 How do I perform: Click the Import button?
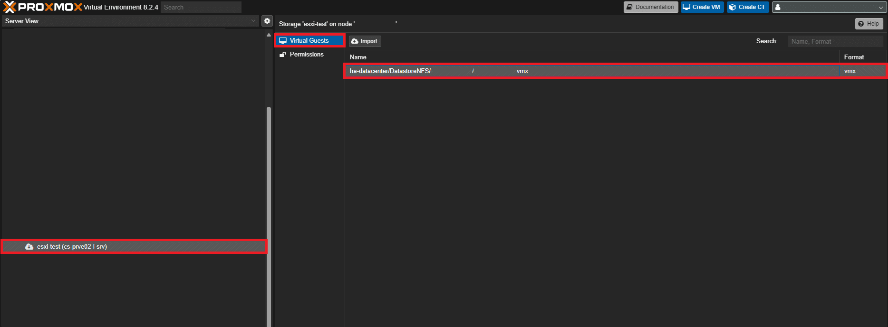(365, 41)
